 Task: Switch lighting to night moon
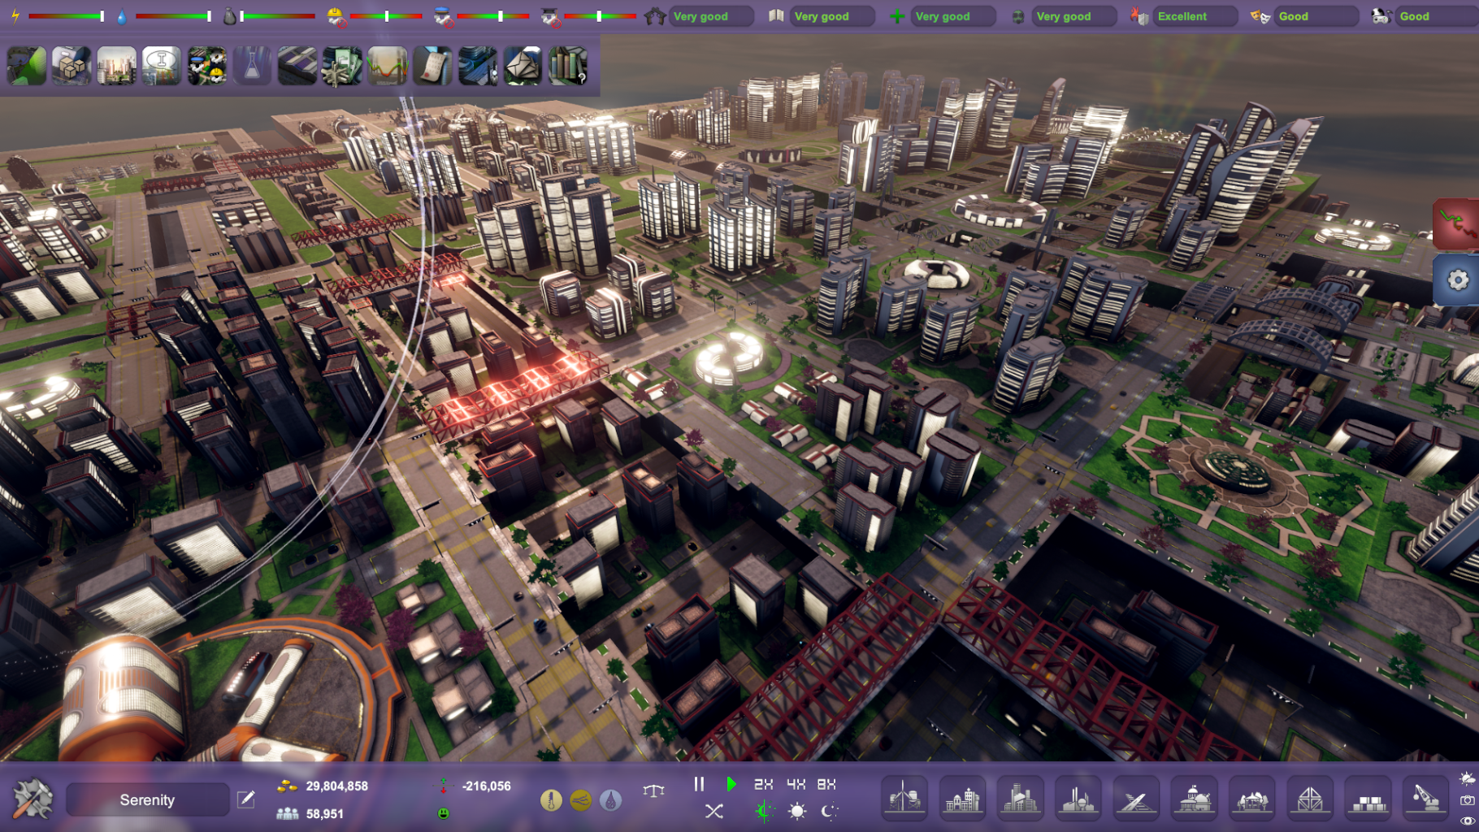click(x=829, y=811)
